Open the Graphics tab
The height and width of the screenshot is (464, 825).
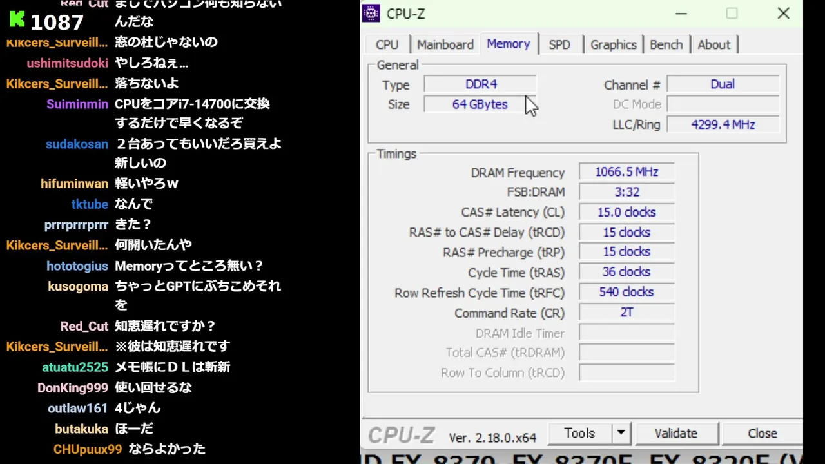(613, 44)
